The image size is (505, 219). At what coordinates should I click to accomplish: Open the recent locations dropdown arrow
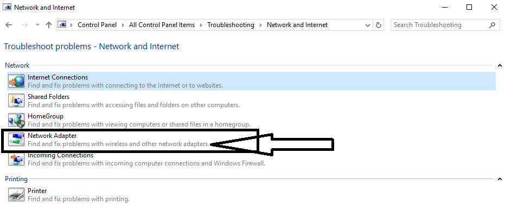click(37, 25)
